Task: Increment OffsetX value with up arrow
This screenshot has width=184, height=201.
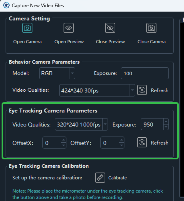Action: tap(64, 140)
